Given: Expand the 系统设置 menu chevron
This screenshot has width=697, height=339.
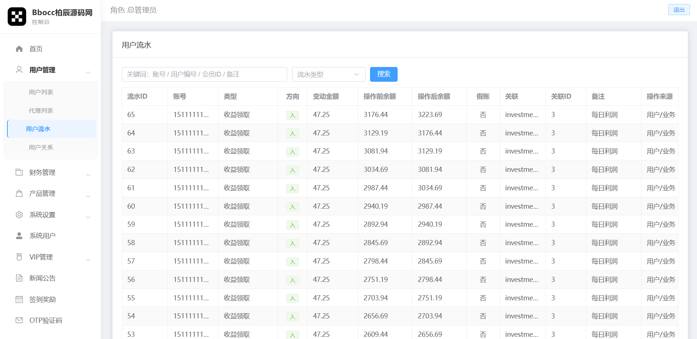Looking at the screenshot, I should (x=88, y=217).
